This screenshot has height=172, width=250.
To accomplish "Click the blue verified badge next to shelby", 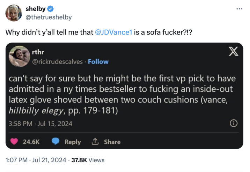I will [x=49, y=9].
